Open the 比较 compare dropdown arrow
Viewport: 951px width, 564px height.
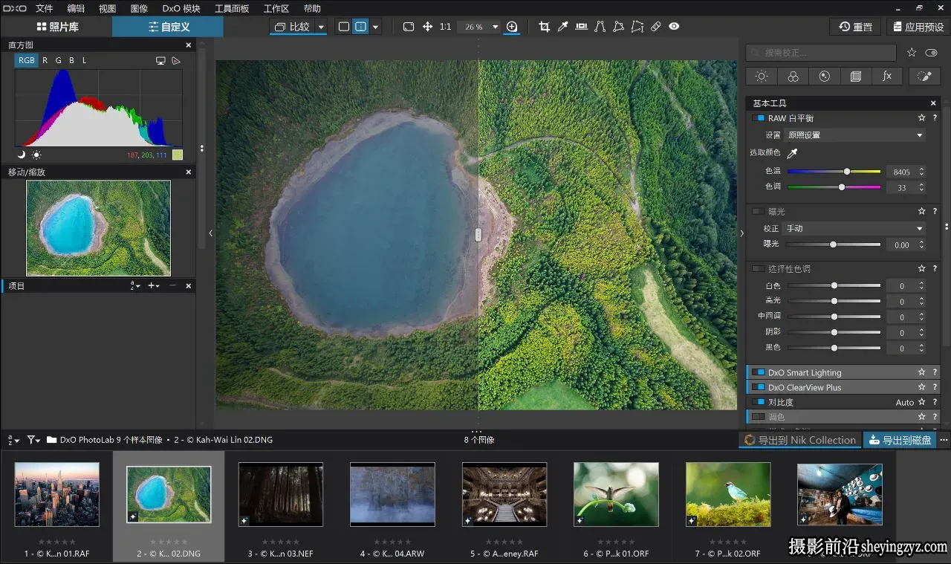point(321,27)
